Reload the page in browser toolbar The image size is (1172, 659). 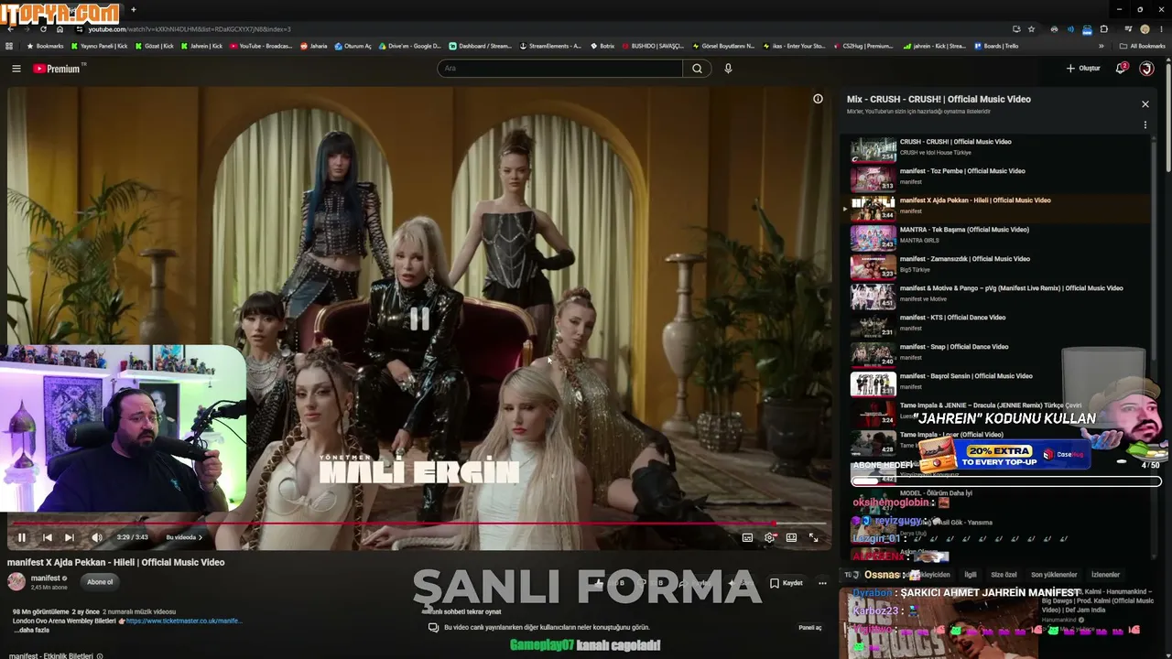coord(43,29)
